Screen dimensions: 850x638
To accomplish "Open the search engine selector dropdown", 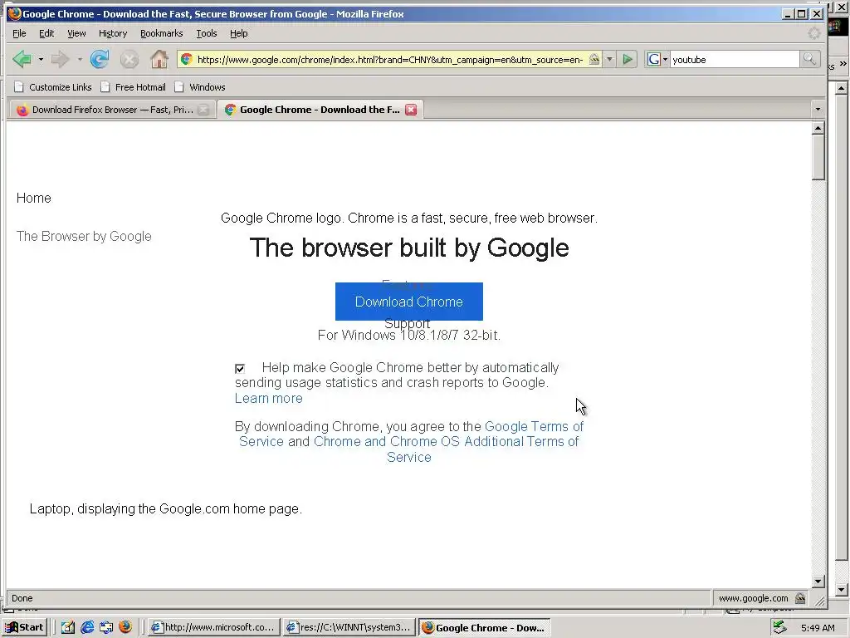I will pos(665,59).
